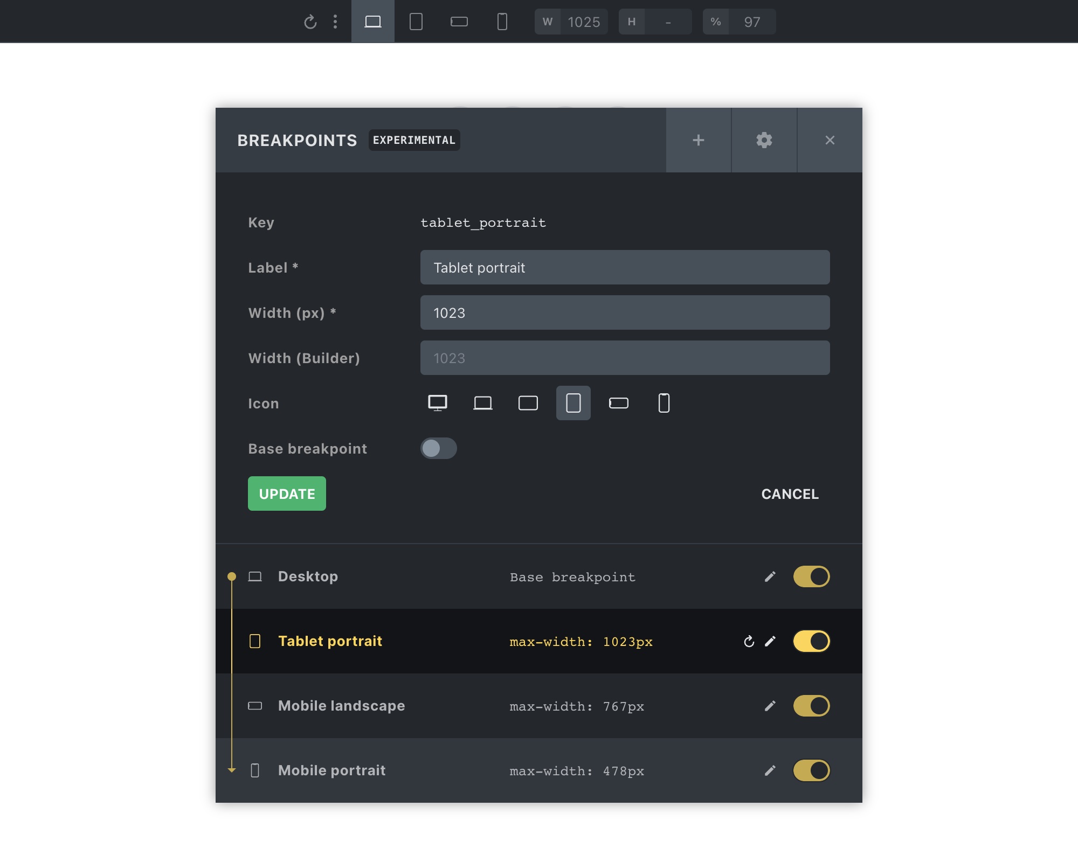Image resolution: width=1078 pixels, height=862 pixels.
Task: Switch preview to tablet portrait device
Action: (x=416, y=22)
